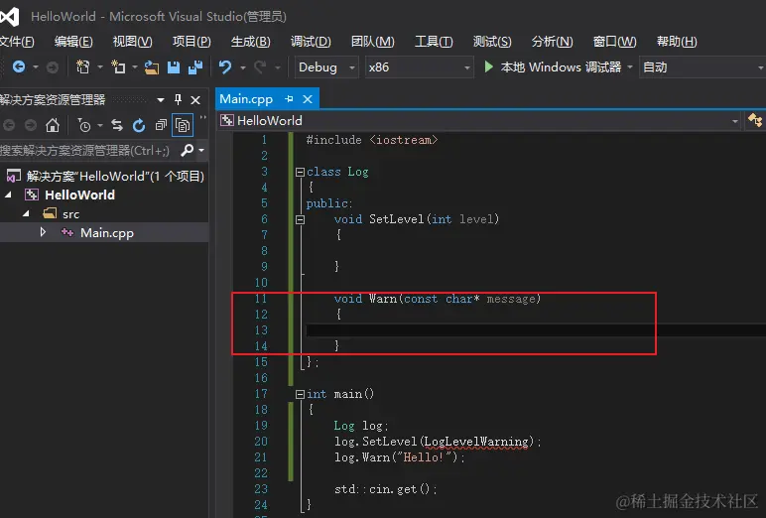Click the New Project toolbar icon
The image size is (766, 518).
[83, 66]
